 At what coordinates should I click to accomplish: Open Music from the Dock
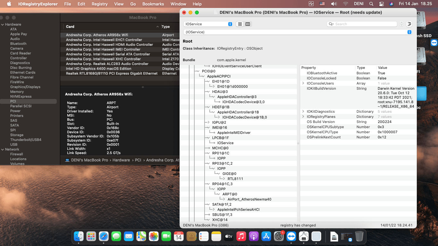[241, 236]
